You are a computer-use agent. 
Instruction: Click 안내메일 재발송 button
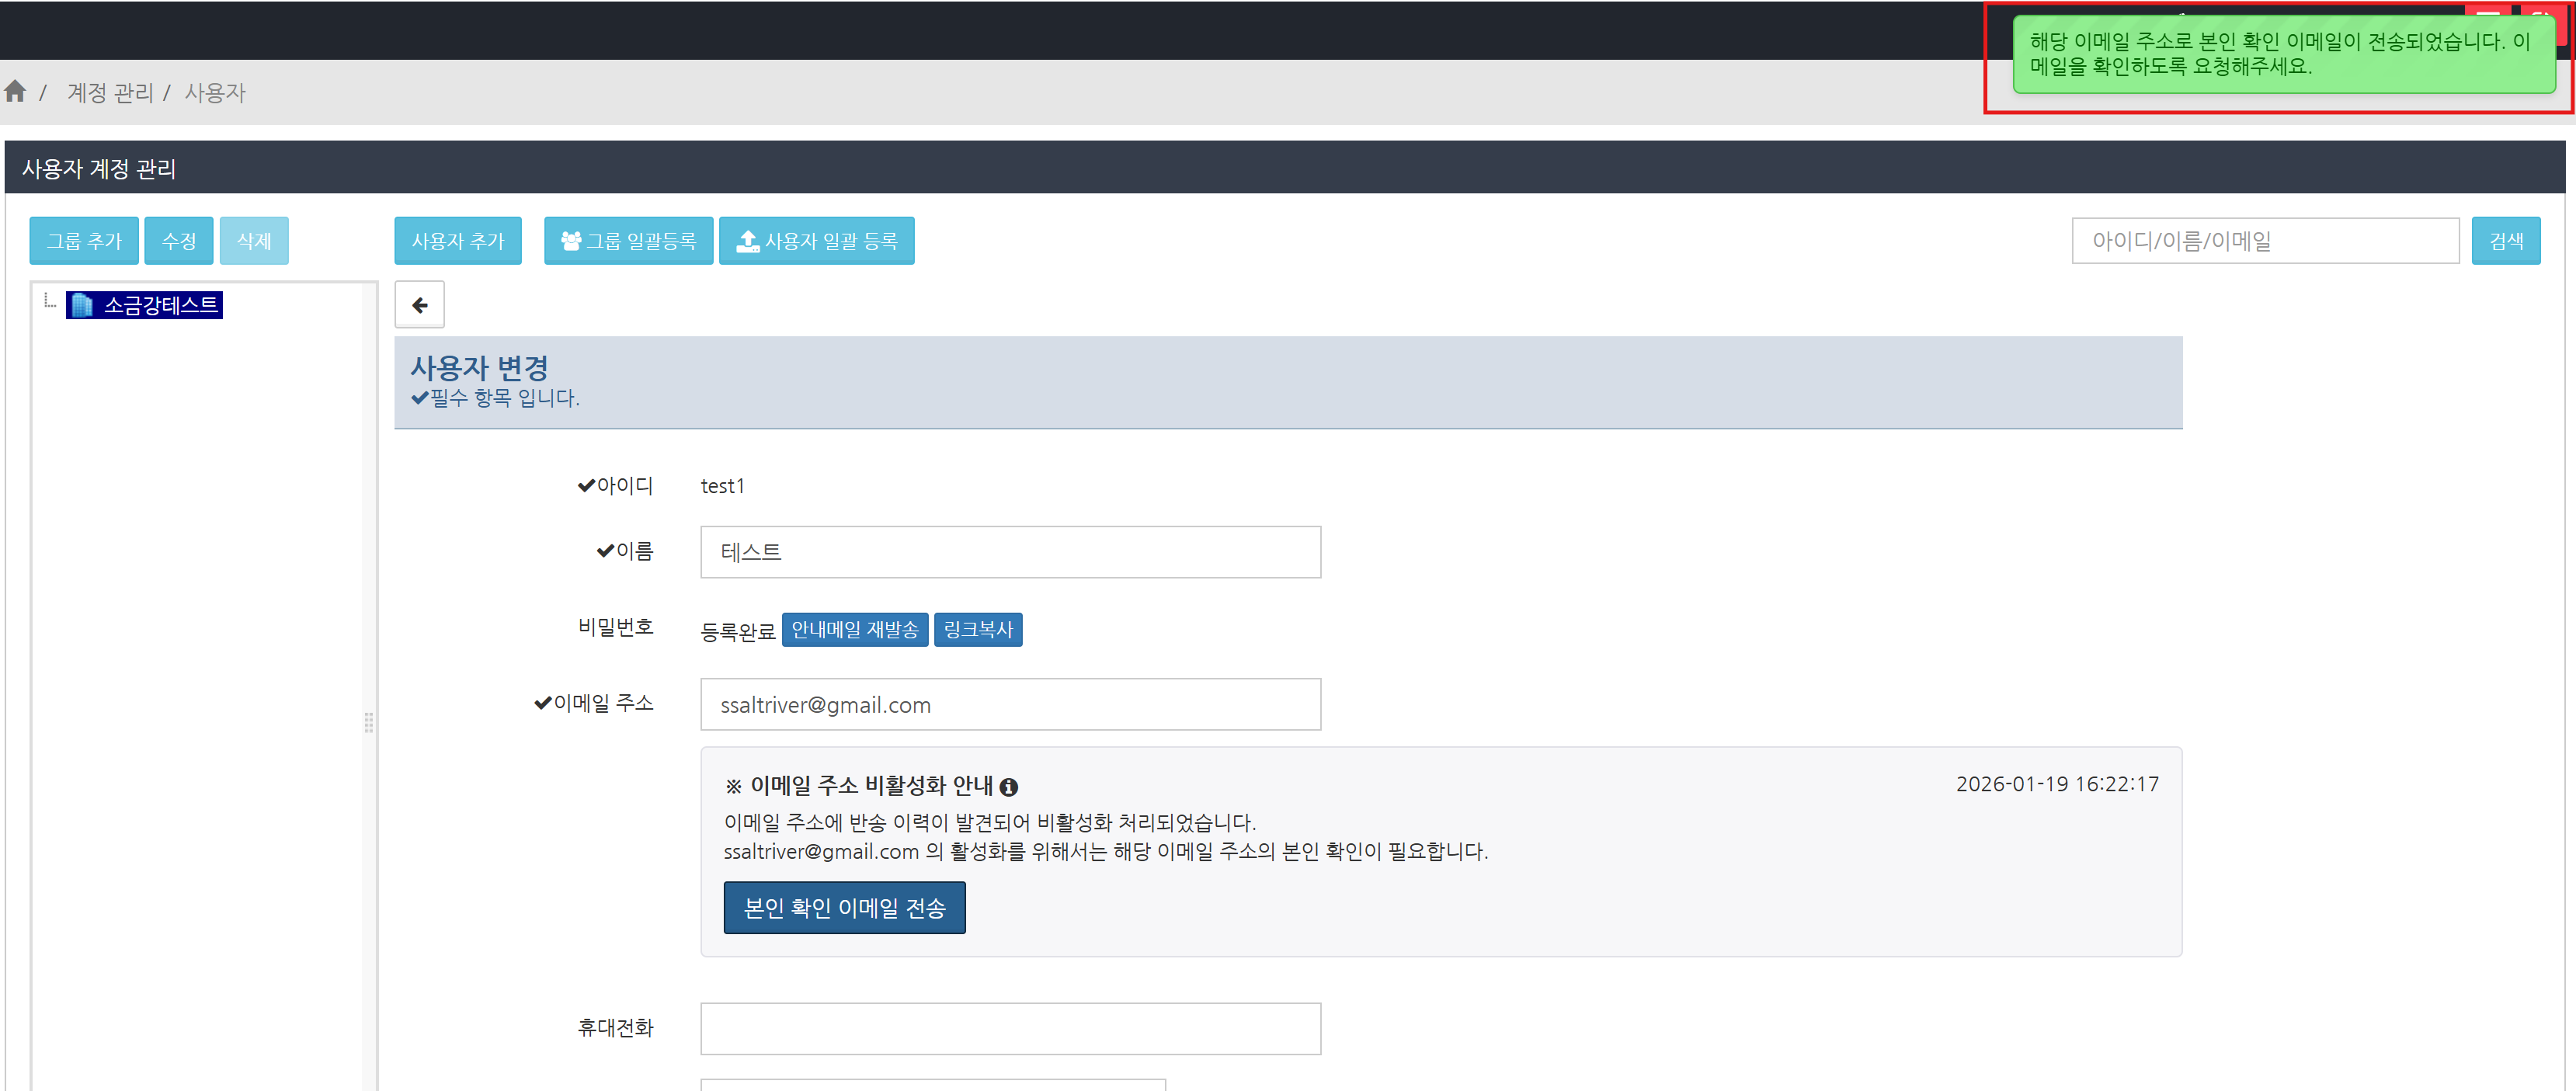click(854, 630)
